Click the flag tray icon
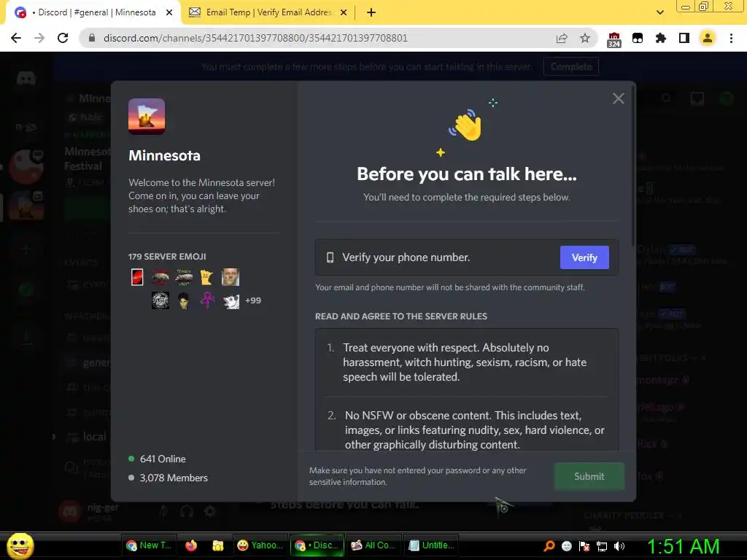 [x=584, y=546]
